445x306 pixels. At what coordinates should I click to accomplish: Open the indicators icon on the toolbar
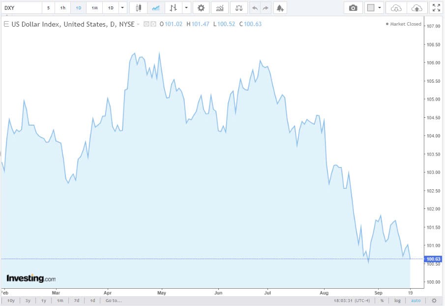(220, 7)
